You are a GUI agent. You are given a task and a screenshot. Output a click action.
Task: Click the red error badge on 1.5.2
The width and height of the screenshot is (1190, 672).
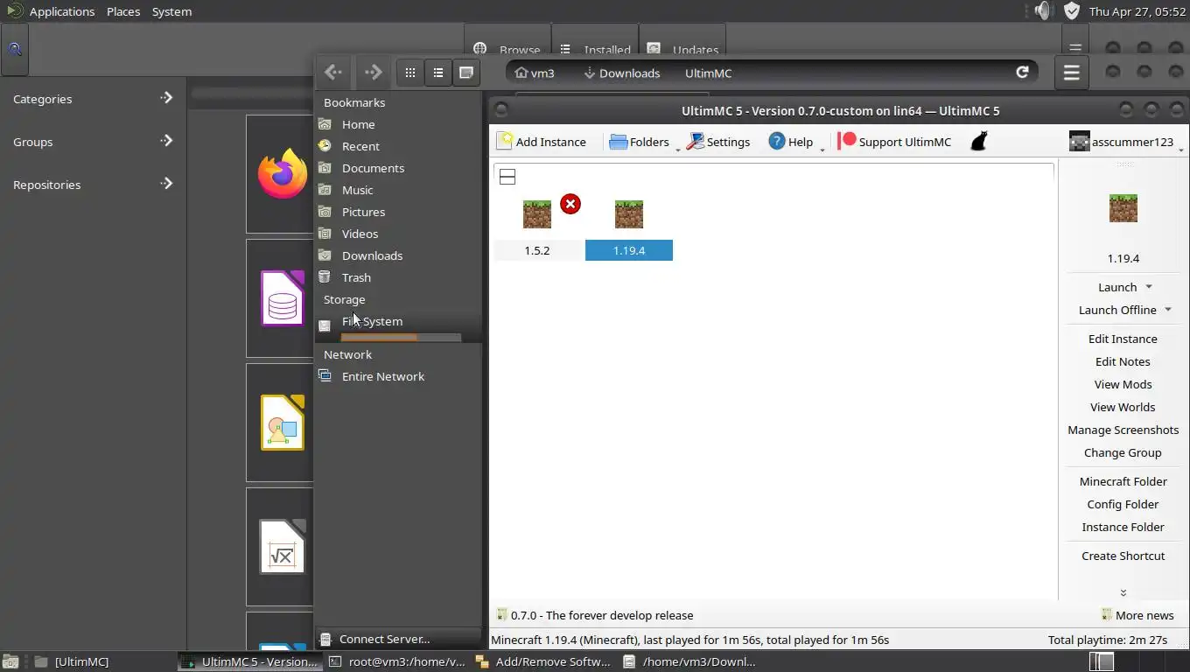tap(570, 204)
